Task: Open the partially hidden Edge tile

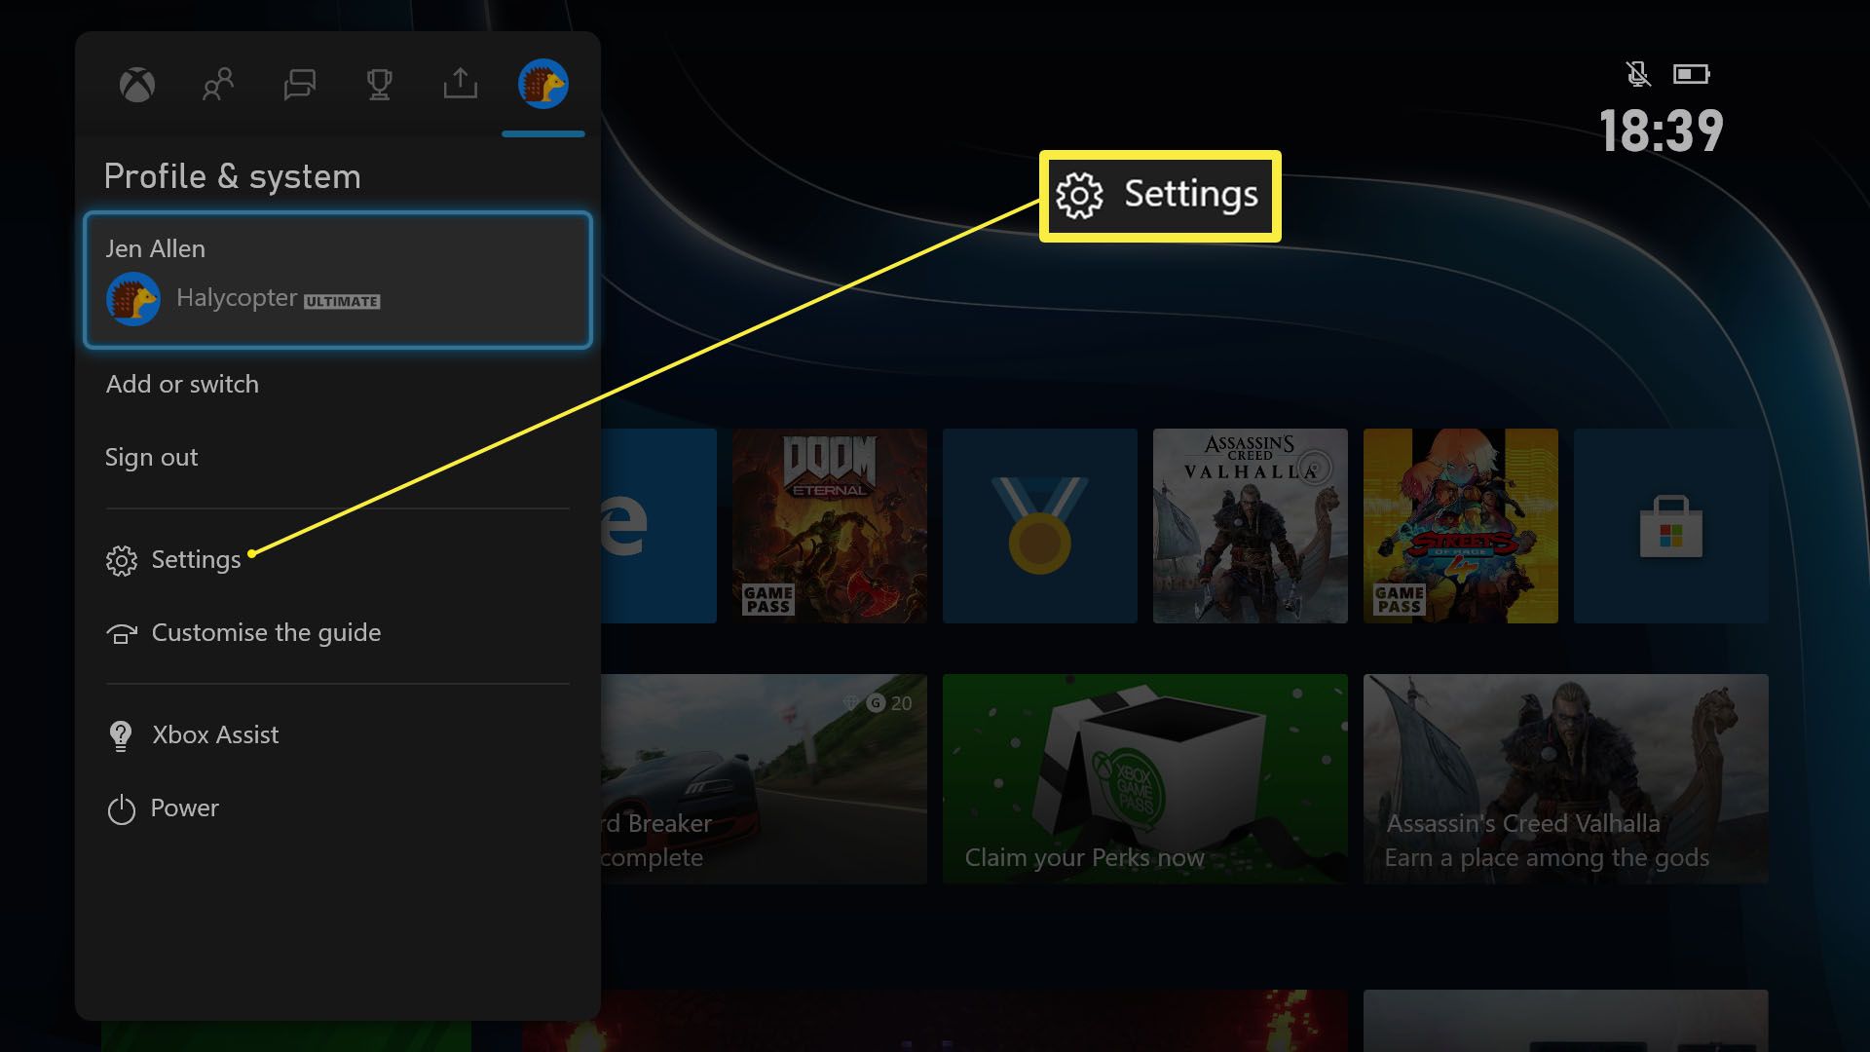Action: coord(658,526)
